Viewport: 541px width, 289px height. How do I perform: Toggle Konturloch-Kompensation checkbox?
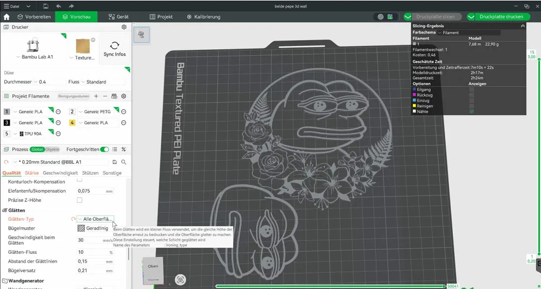(x=80, y=180)
